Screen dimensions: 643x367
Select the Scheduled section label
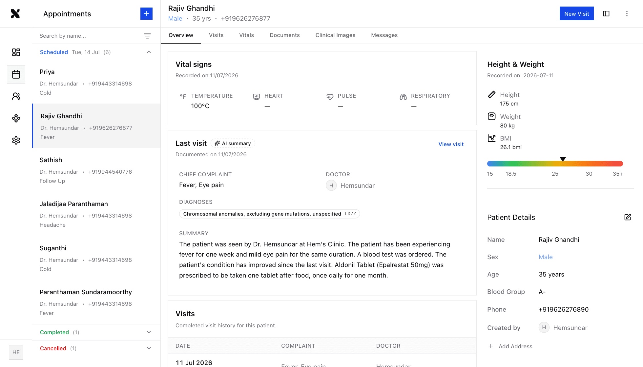tap(54, 52)
